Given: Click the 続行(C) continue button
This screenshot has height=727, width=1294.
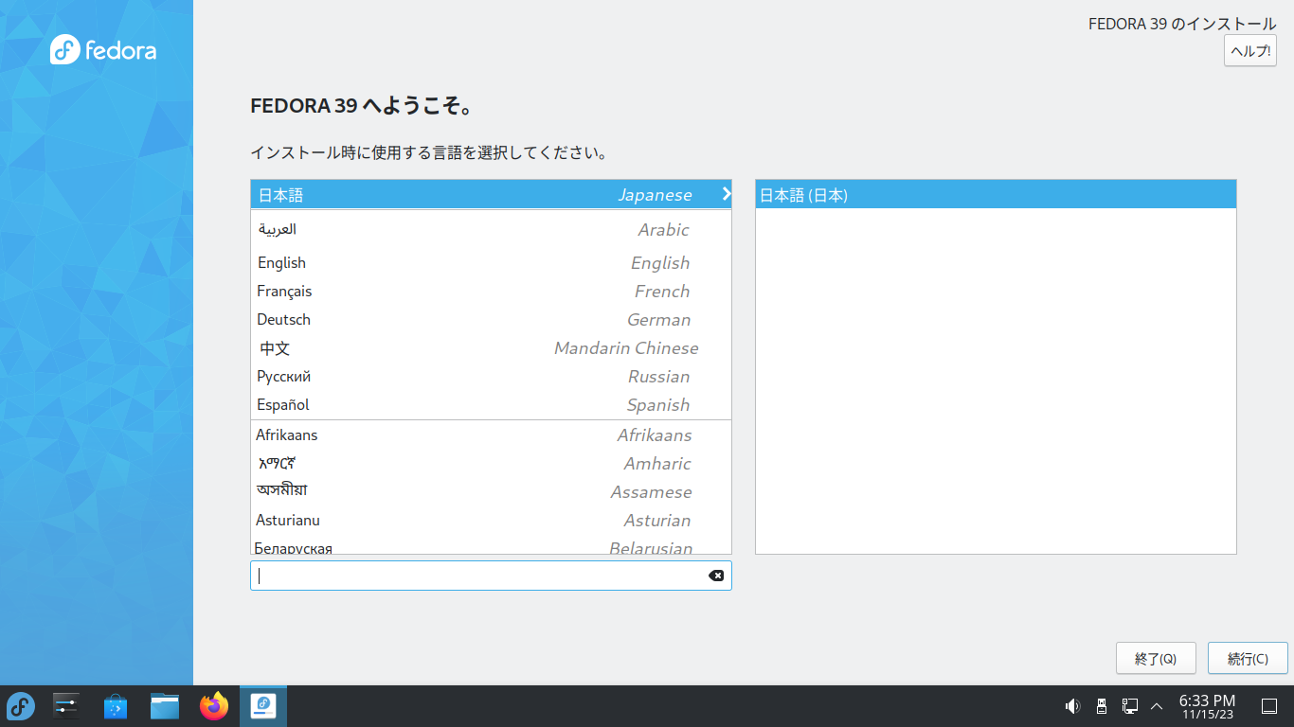Looking at the screenshot, I should (x=1248, y=659).
